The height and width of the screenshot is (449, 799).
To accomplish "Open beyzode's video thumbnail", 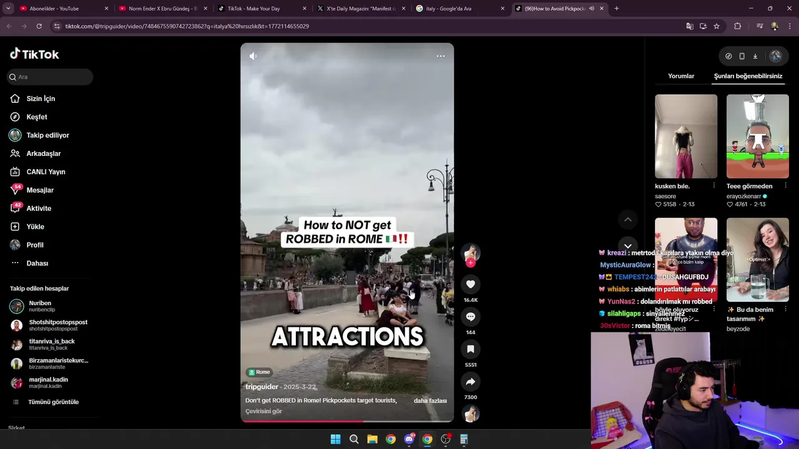I will 758,259.
